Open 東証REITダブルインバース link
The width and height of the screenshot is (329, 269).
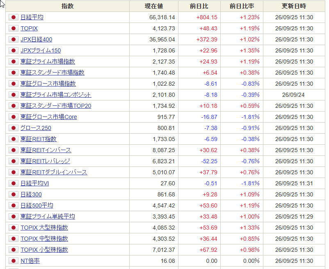coord(54,172)
